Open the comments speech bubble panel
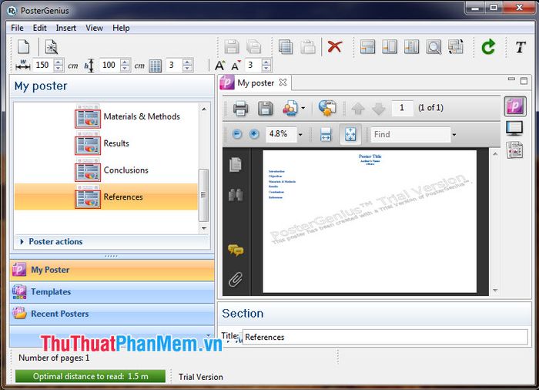Screen dimensions: 539x390 coord(236,250)
